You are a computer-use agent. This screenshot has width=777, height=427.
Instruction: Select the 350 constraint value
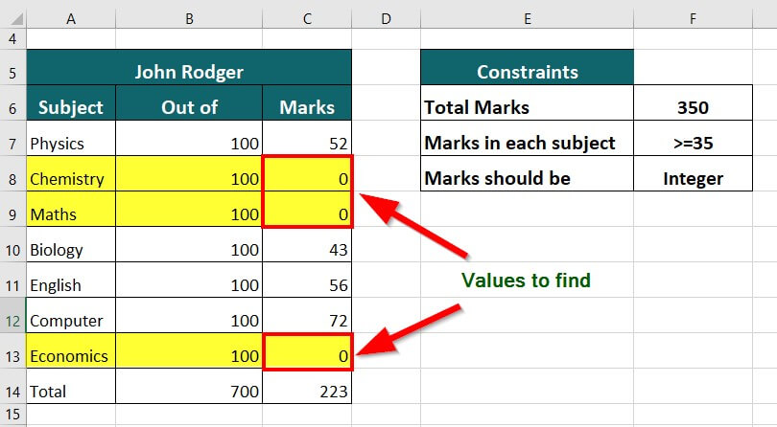[x=693, y=102]
